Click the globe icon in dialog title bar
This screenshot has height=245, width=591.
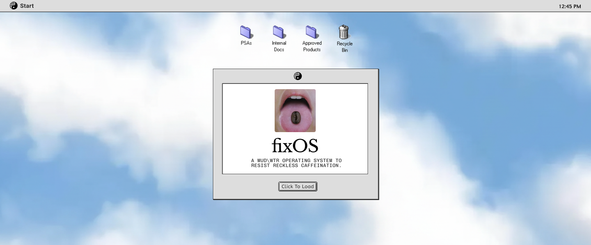pos(298,76)
